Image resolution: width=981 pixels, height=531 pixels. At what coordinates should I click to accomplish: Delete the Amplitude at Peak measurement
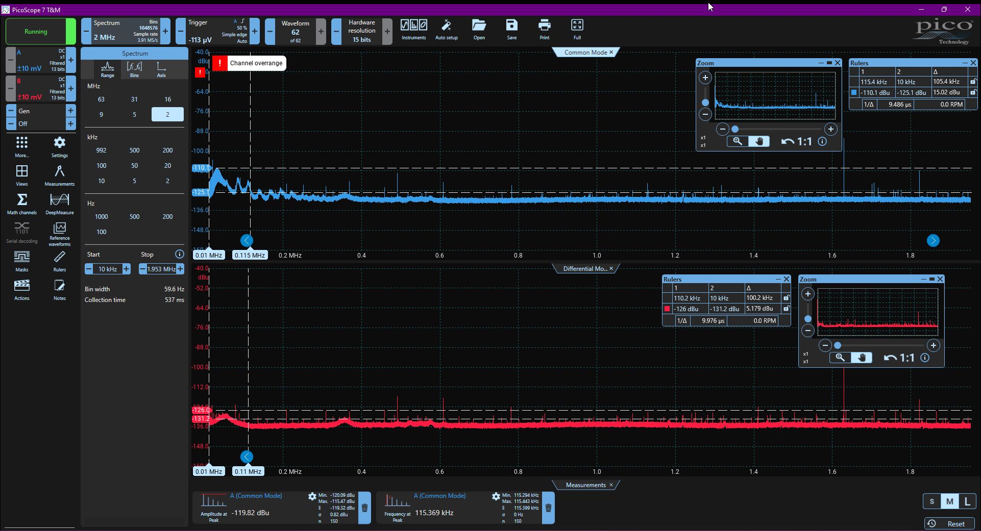click(x=364, y=508)
